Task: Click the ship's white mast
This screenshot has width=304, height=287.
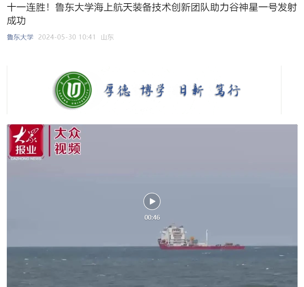Action: 207,235
